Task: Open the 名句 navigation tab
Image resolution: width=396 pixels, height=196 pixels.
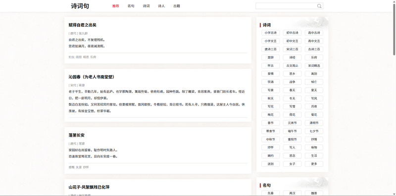Action: pyautogui.click(x=131, y=6)
